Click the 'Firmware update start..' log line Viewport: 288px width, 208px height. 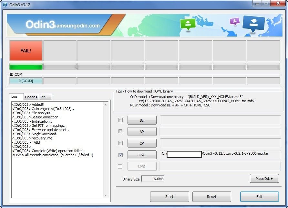[x=40, y=130]
